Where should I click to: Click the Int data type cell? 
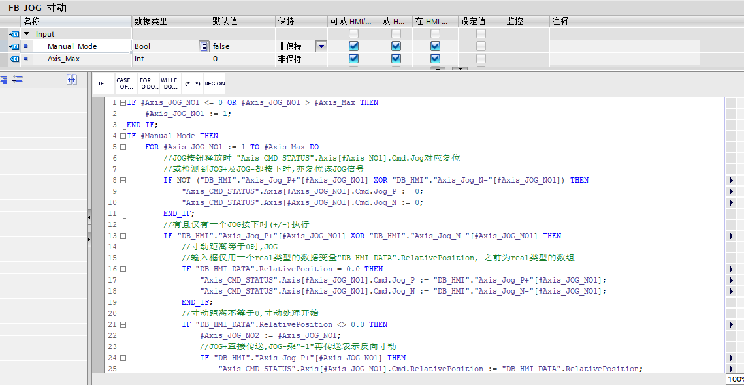click(x=171, y=59)
